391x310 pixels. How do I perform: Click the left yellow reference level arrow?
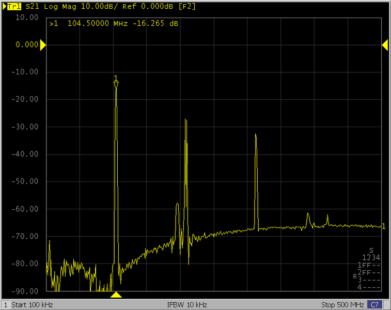click(43, 45)
